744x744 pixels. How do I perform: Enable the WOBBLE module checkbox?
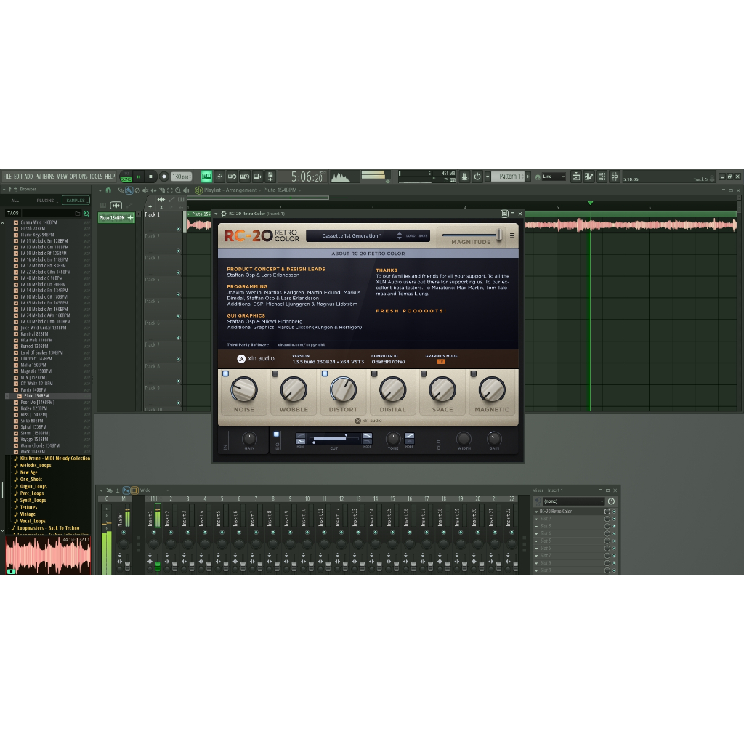click(x=275, y=373)
